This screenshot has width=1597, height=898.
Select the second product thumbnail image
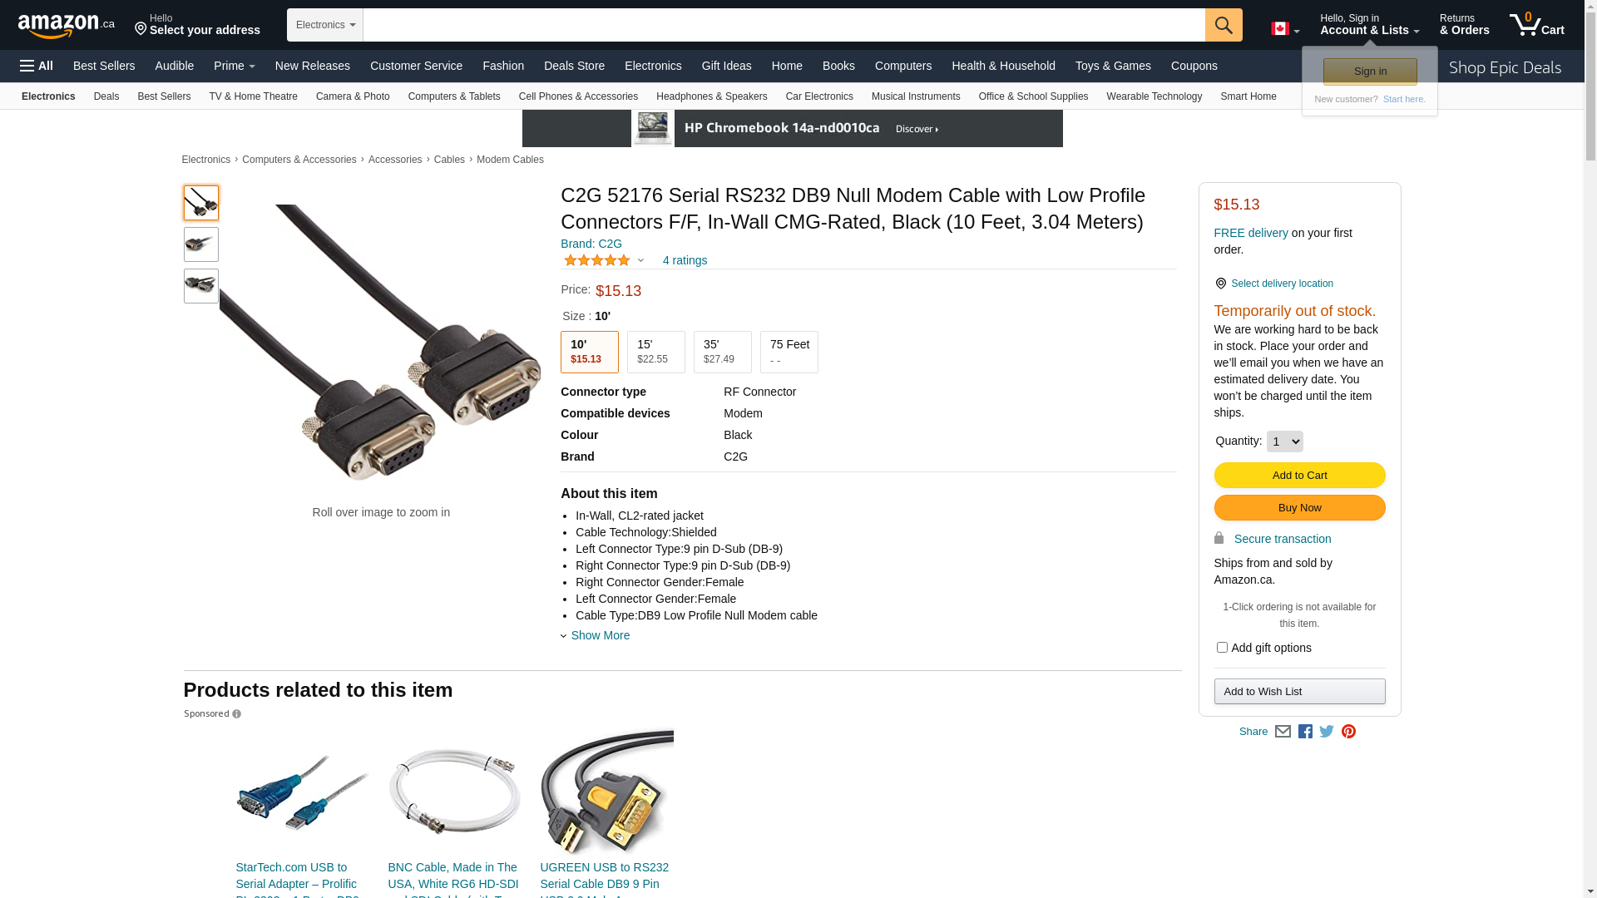(201, 244)
